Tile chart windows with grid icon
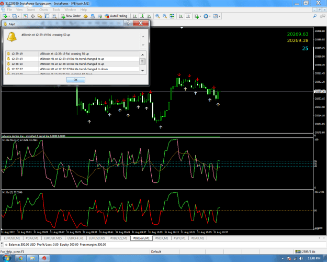This screenshot has height=262, width=327. click(x=172, y=16)
